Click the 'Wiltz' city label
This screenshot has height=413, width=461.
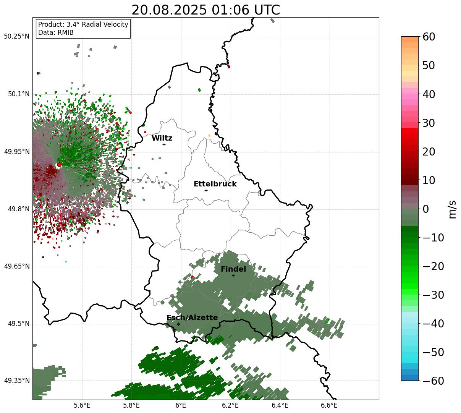162,138
